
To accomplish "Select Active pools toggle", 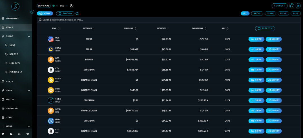I will tap(45, 13).
